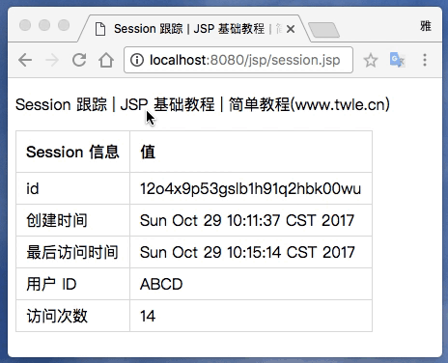The image size is (448, 363).
Task: Click the Session 信息 column header
Action: (72, 152)
